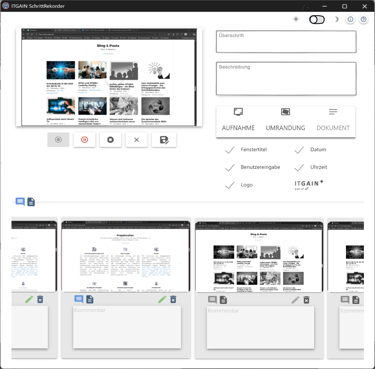Click the document icon on the Projektrollen step
Viewport: 375px width, 369px height.
coord(90,299)
